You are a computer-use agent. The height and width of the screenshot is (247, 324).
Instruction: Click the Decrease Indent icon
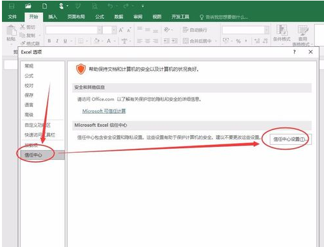pyautogui.click(x=167, y=41)
